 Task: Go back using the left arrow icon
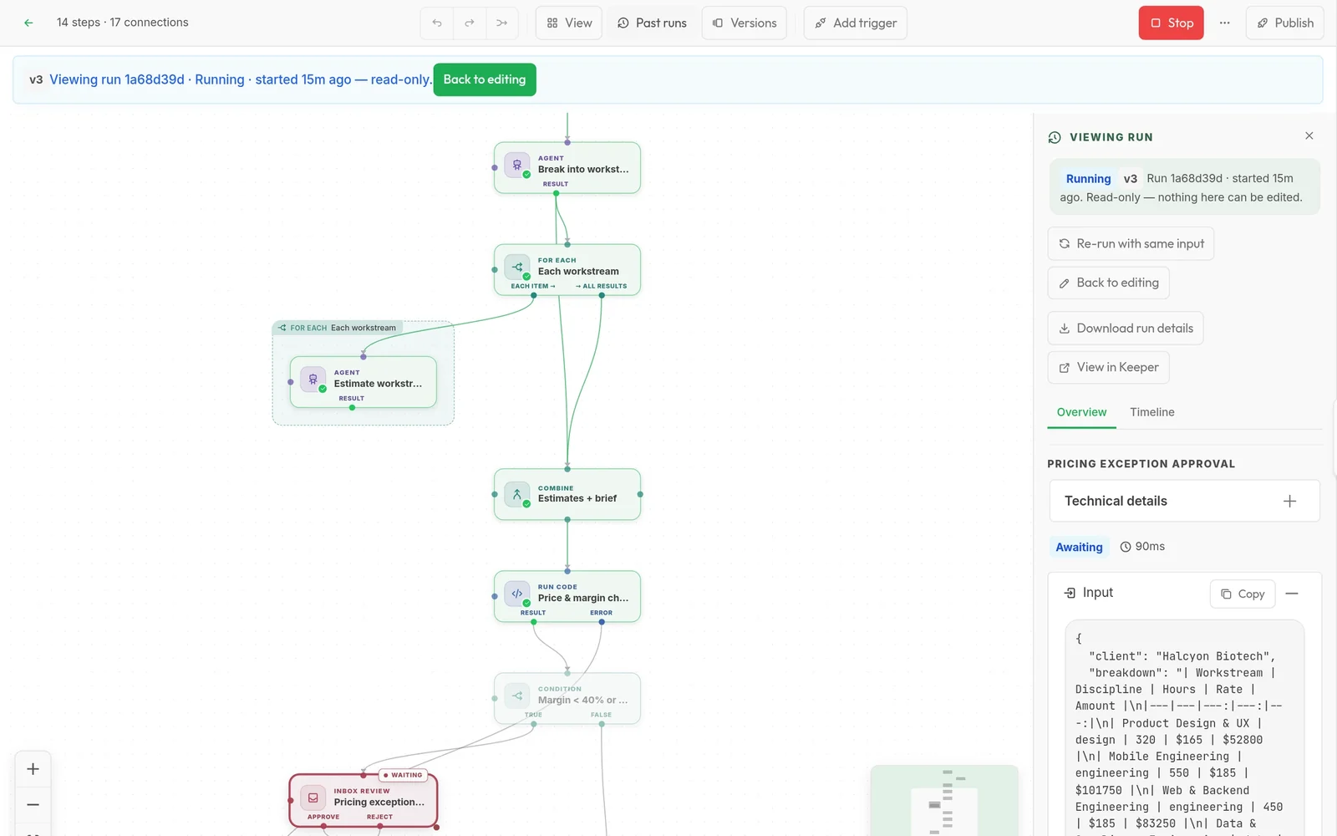tap(28, 23)
